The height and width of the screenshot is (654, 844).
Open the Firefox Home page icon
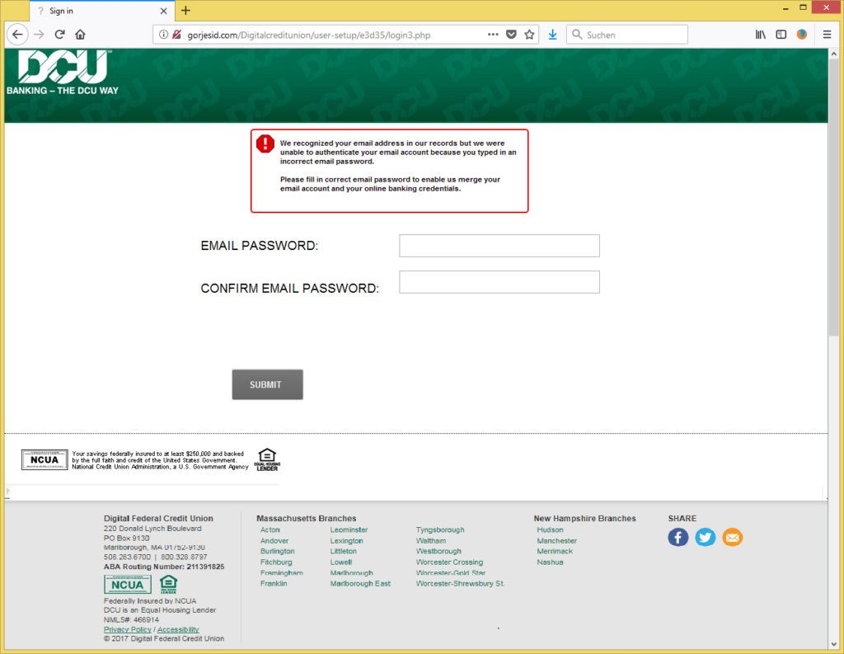click(x=81, y=35)
